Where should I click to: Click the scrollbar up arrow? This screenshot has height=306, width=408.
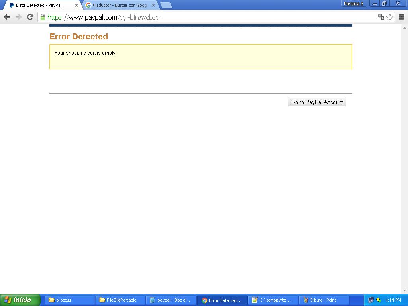click(404, 28)
